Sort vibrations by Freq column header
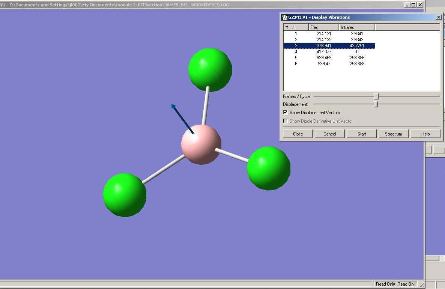 tap(323, 27)
